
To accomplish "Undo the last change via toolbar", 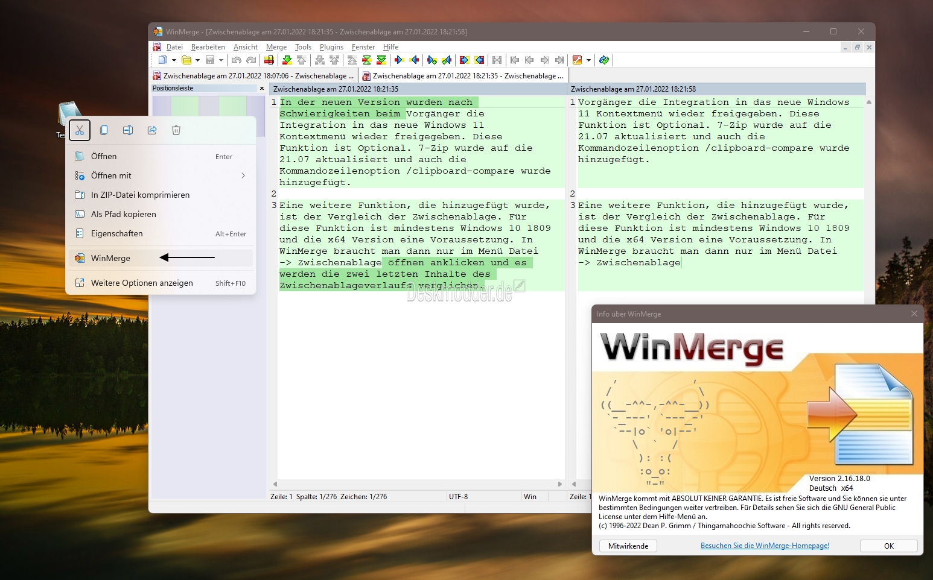I will [237, 60].
